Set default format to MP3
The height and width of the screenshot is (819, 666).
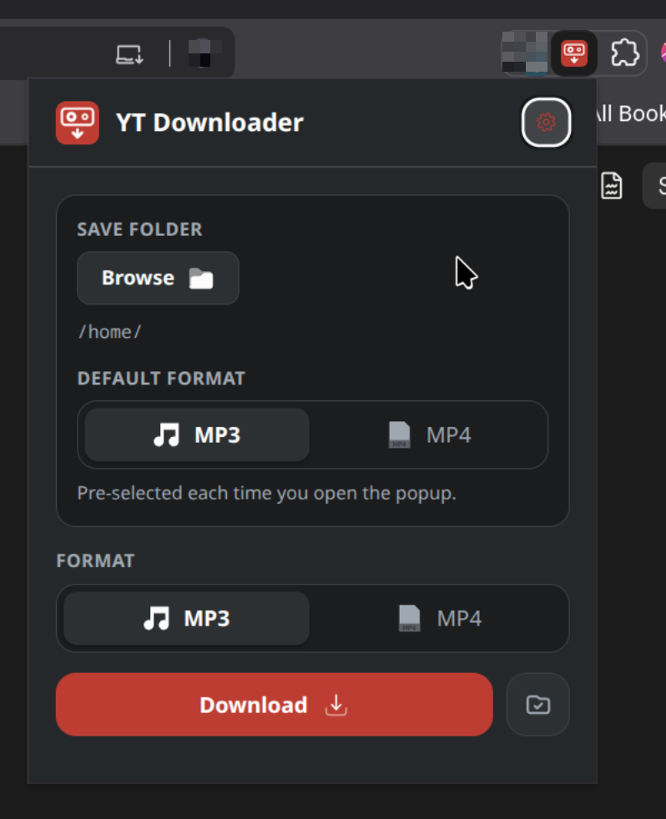197,435
